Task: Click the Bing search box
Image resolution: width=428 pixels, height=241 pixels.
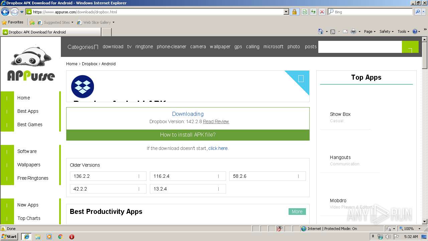Action: (370, 12)
